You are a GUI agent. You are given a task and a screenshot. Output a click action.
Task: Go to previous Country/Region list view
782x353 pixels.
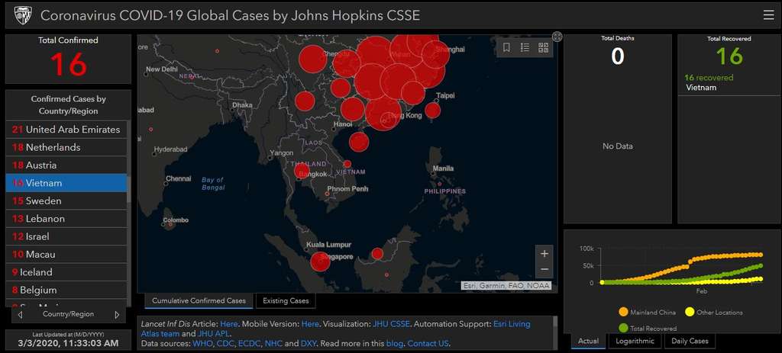pos(20,315)
